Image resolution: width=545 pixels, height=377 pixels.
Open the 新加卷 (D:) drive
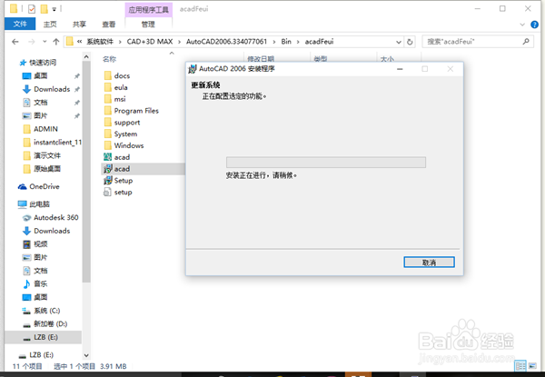pos(45,323)
